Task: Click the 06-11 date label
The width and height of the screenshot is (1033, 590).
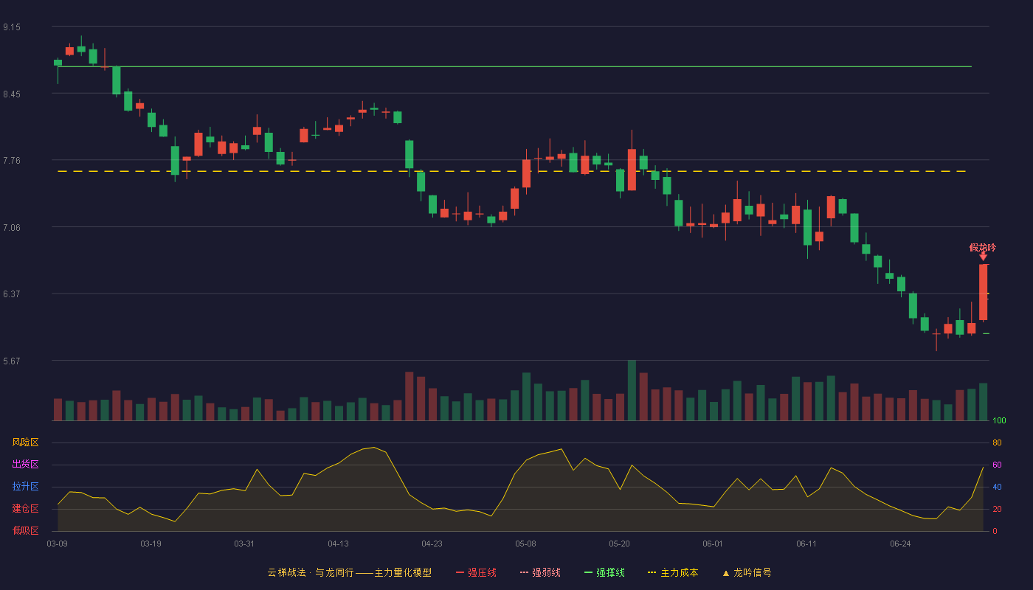Action: coord(806,544)
